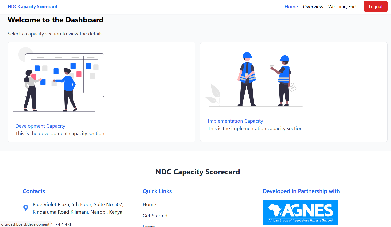Click the Welcome, Eric! navbar item
This screenshot has width=391, height=227.
pos(342,7)
